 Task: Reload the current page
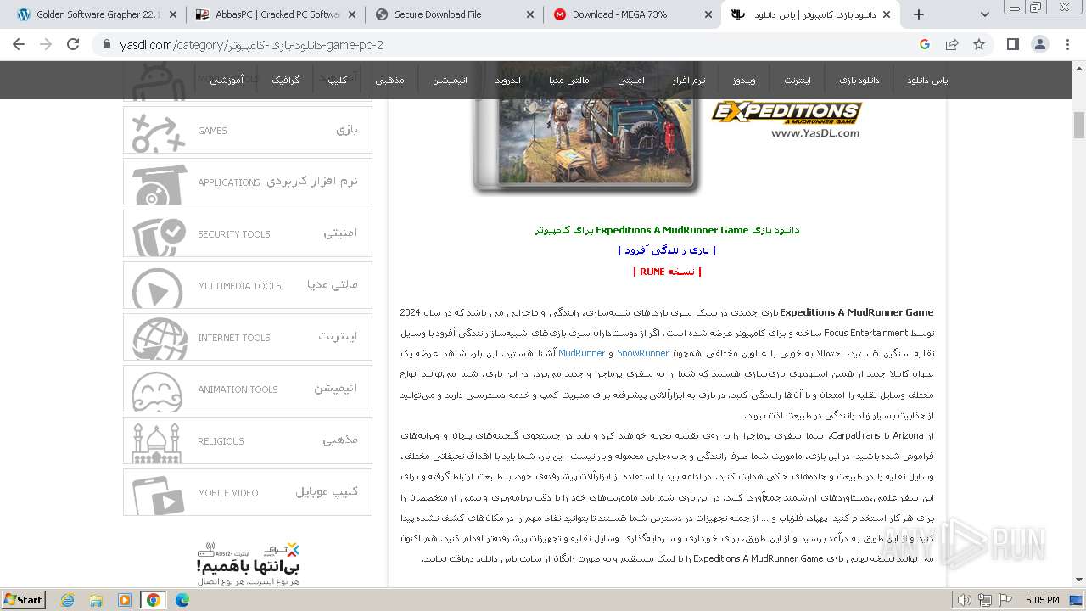pos(73,44)
